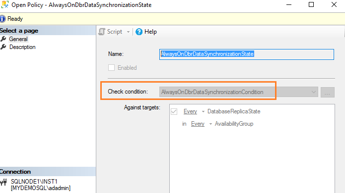Maximize the Open Policy window
Viewport: 345px width, 193px height.
click(x=311, y=4)
